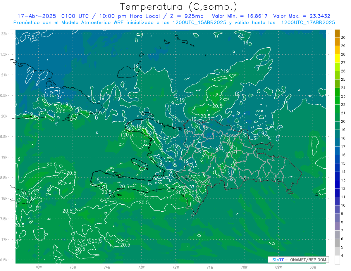Click the lime swatch between 26 and 27
Viewport: 351px width, 271px height.
[337, 67]
